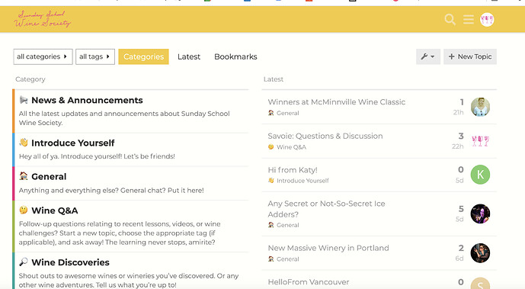Click the waving hand icon beside Introduce Yourself
This screenshot has height=289, width=525.
coord(24,143)
